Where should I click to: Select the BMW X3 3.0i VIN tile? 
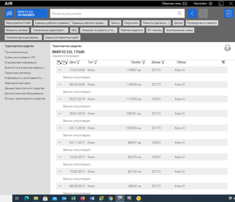tap(31, 13)
